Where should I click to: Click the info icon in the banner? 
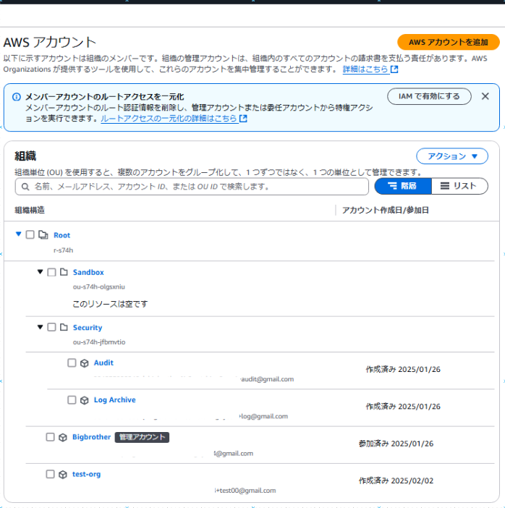(x=17, y=97)
